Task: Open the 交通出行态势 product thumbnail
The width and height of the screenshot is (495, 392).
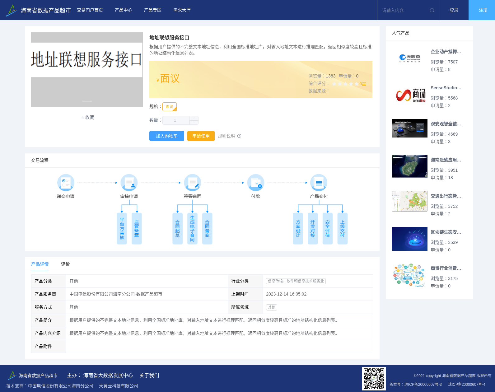Action: [x=410, y=201]
